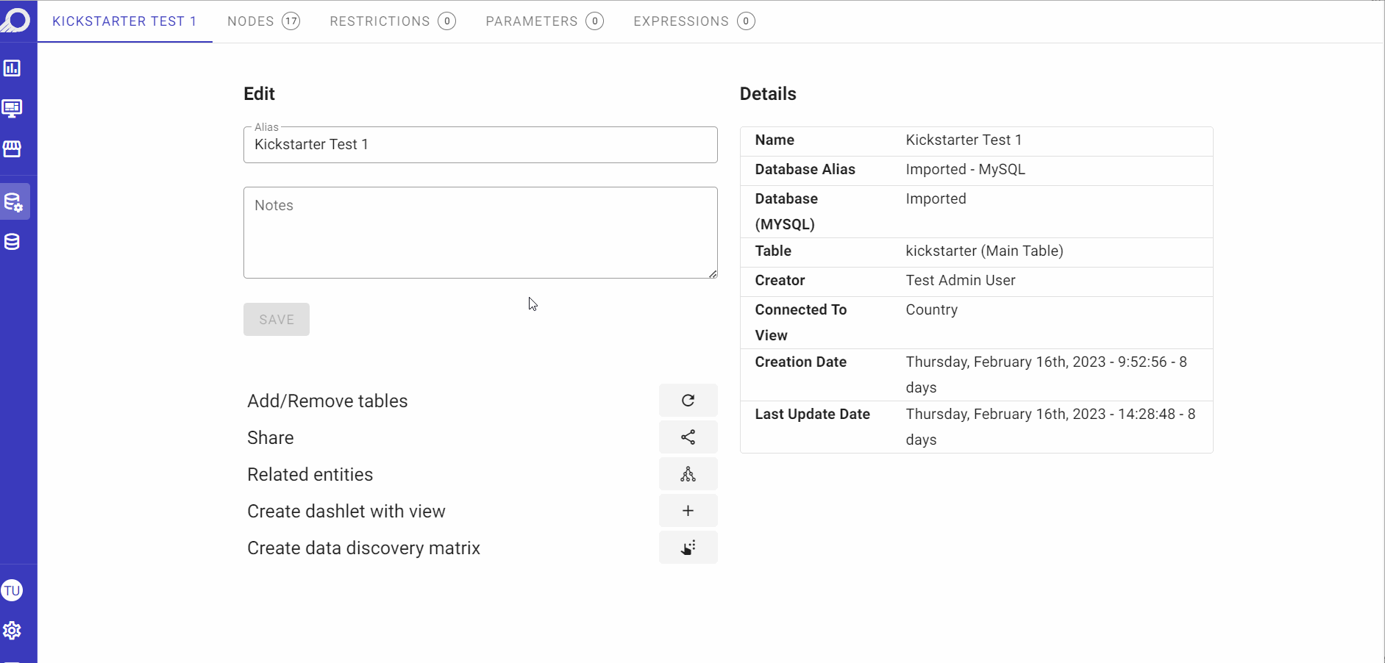
Task: Click the Share icon button
Action: coord(688,437)
